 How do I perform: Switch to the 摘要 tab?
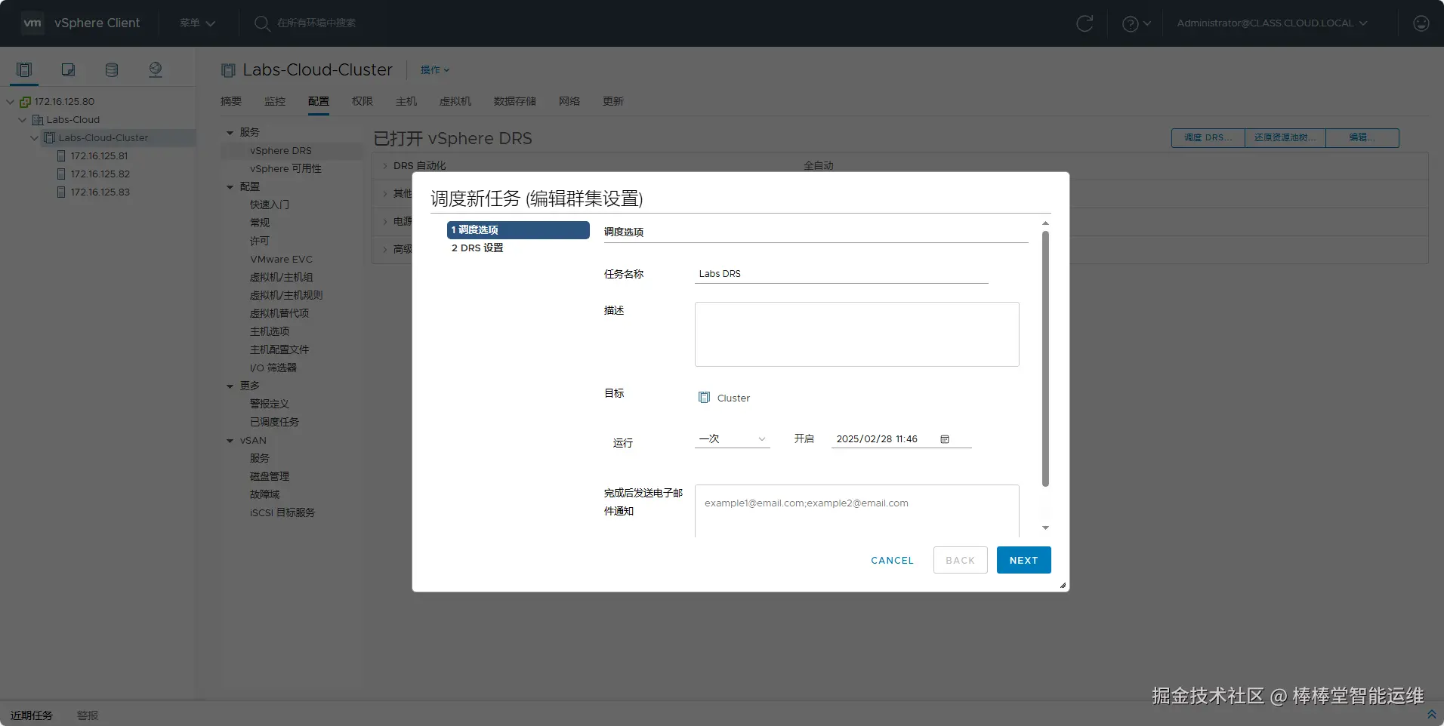coord(231,101)
